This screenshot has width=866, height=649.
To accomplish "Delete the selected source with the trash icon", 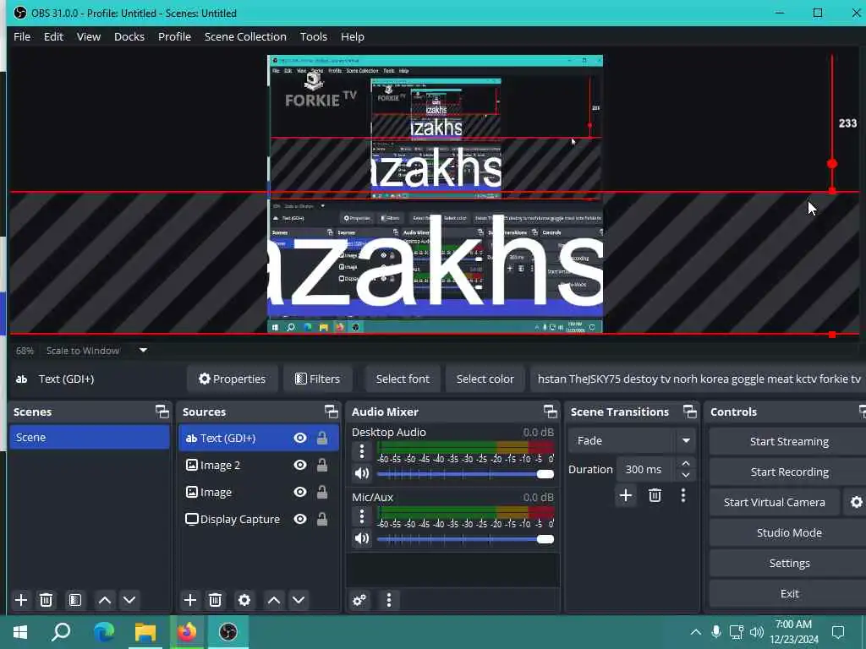I will click(x=216, y=600).
